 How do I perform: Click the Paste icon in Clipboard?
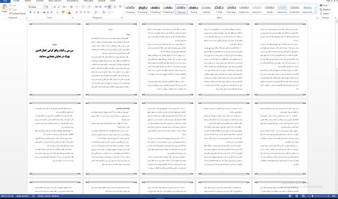click(4, 9)
